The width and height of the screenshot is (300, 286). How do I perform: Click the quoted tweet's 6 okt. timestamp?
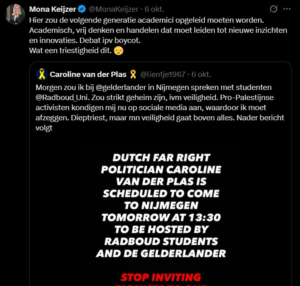(x=201, y=74)
